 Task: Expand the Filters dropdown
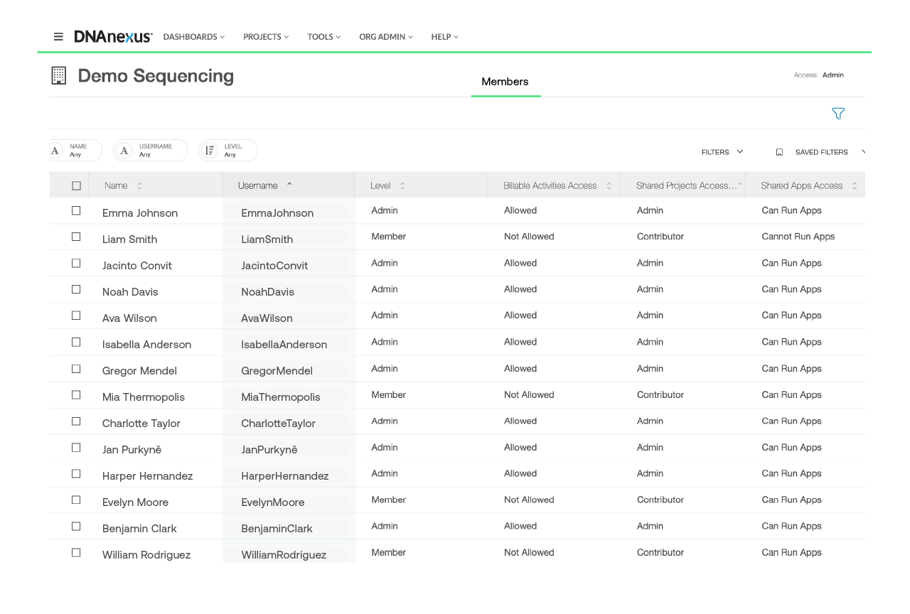tap(722, 152)
